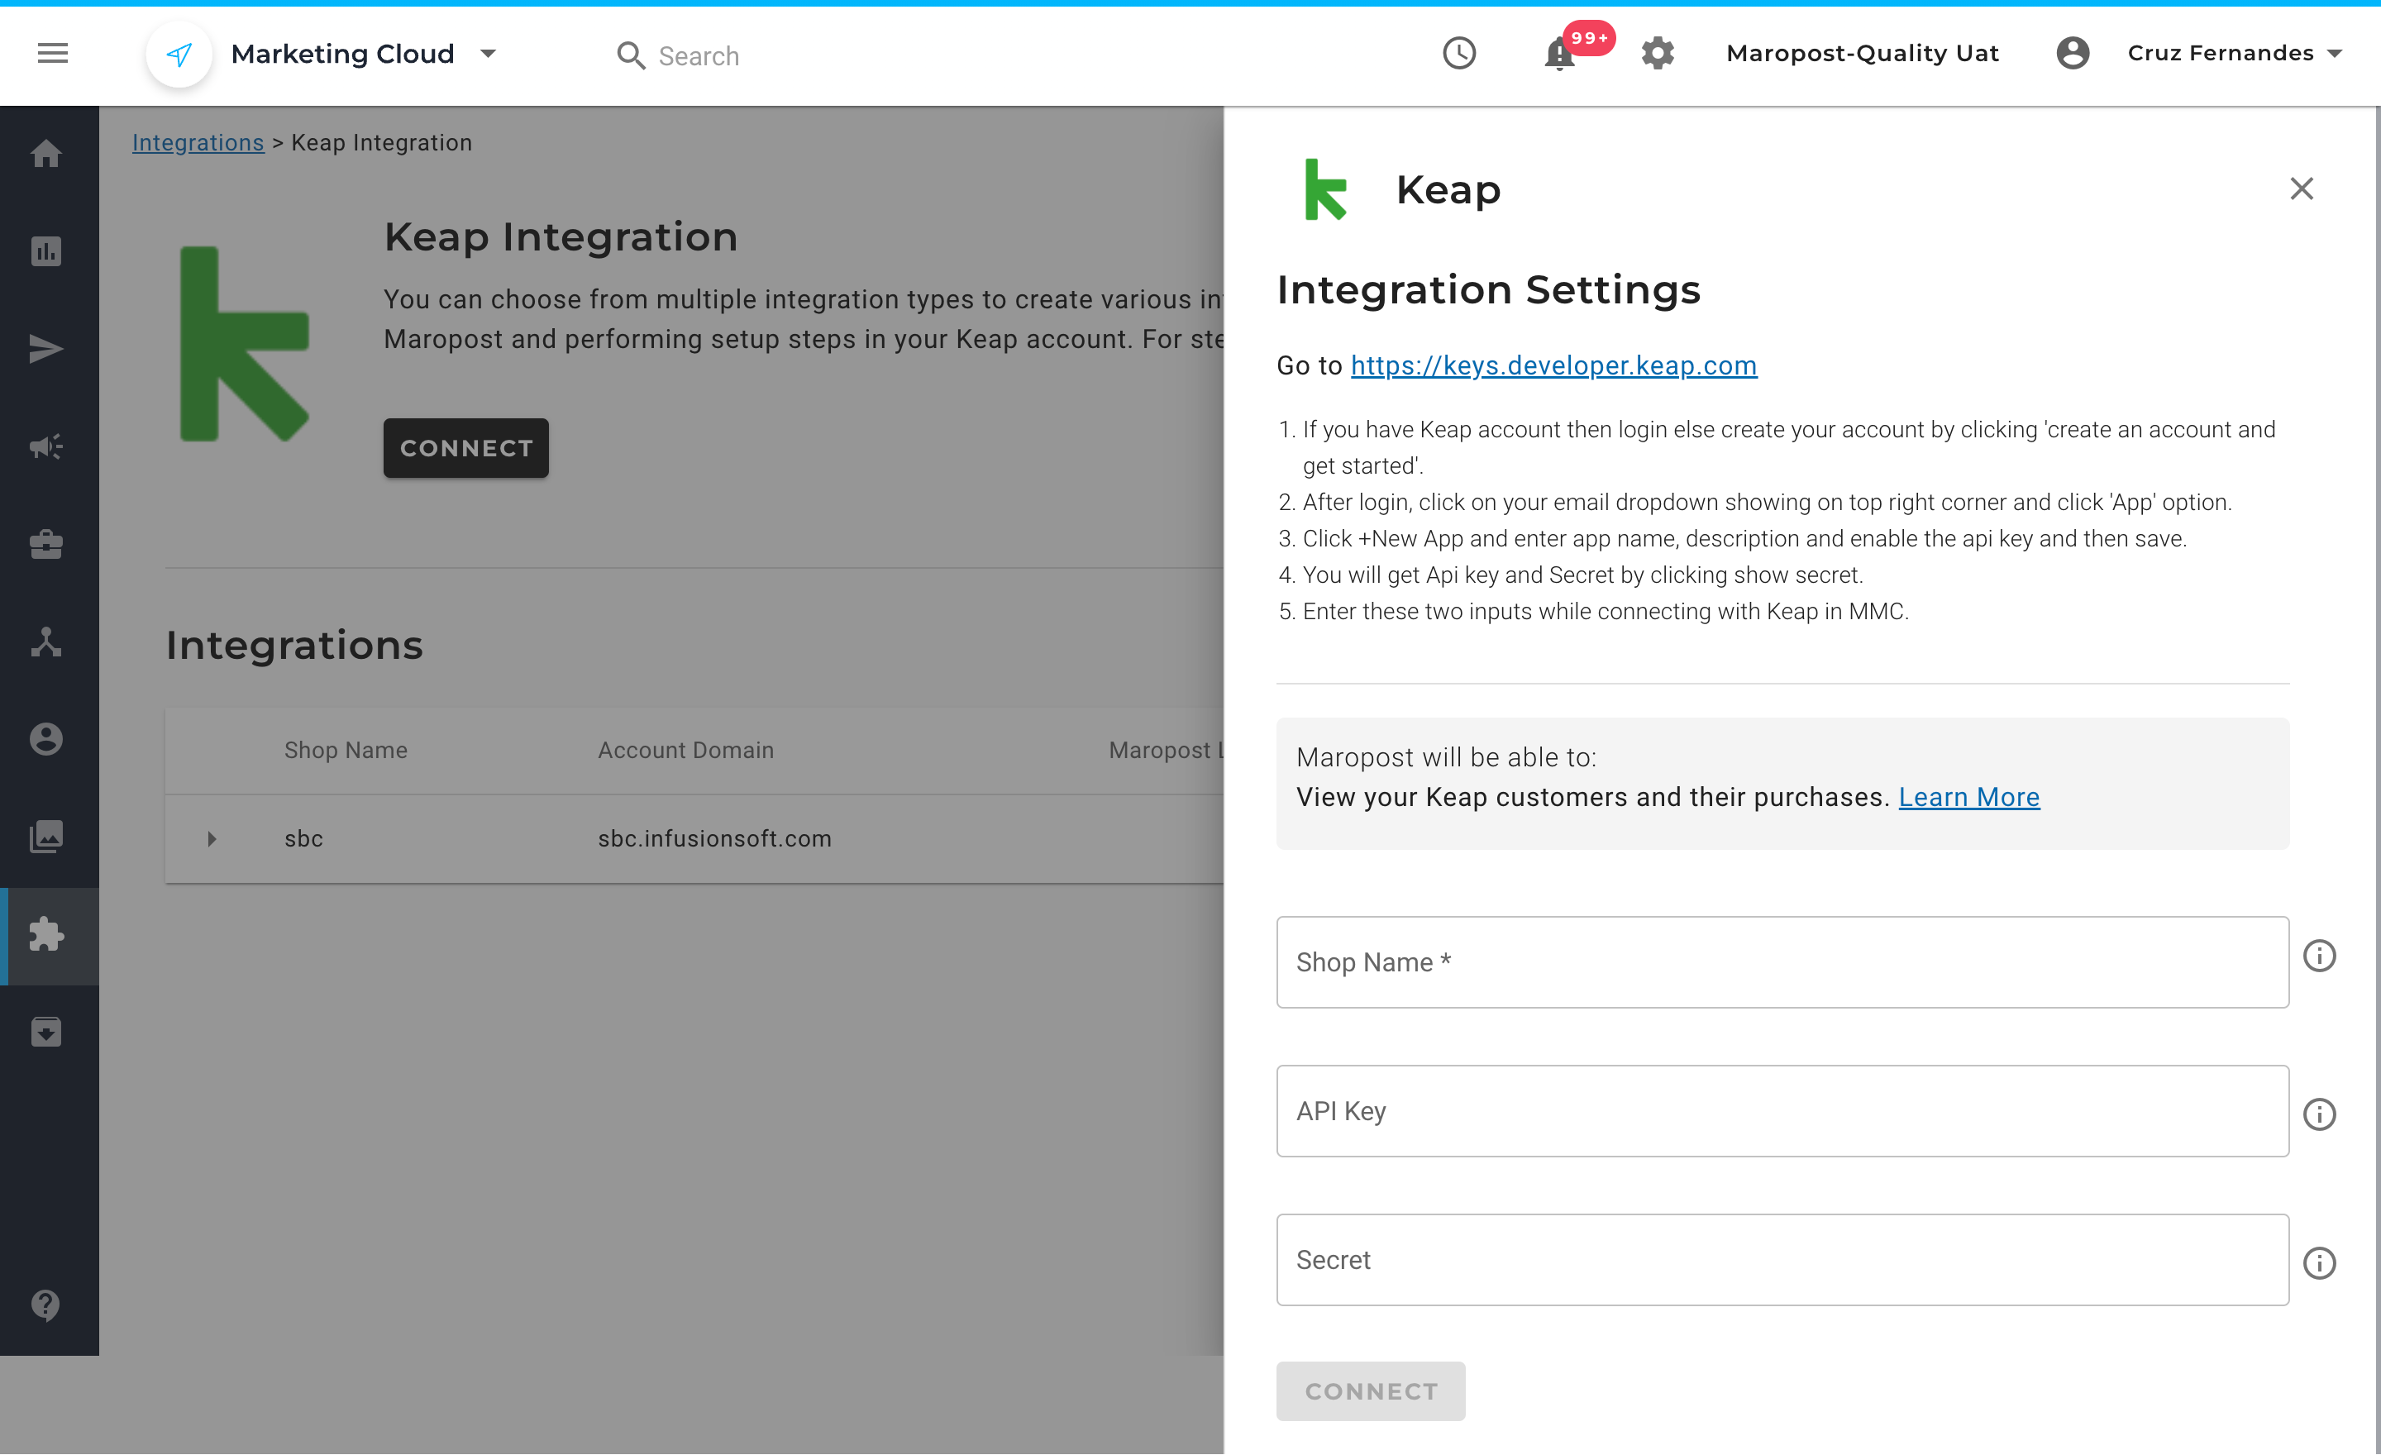2381x1455 pixels.
Task: Close the Keap integration settings panel
Action: click(2301, 188)
